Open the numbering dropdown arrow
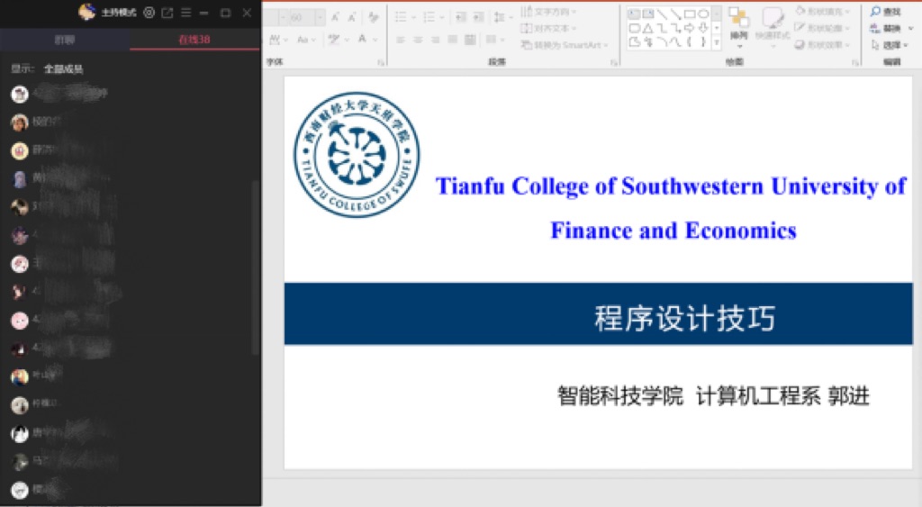Viewport: 922px width, 507px height. click(441, 17)
